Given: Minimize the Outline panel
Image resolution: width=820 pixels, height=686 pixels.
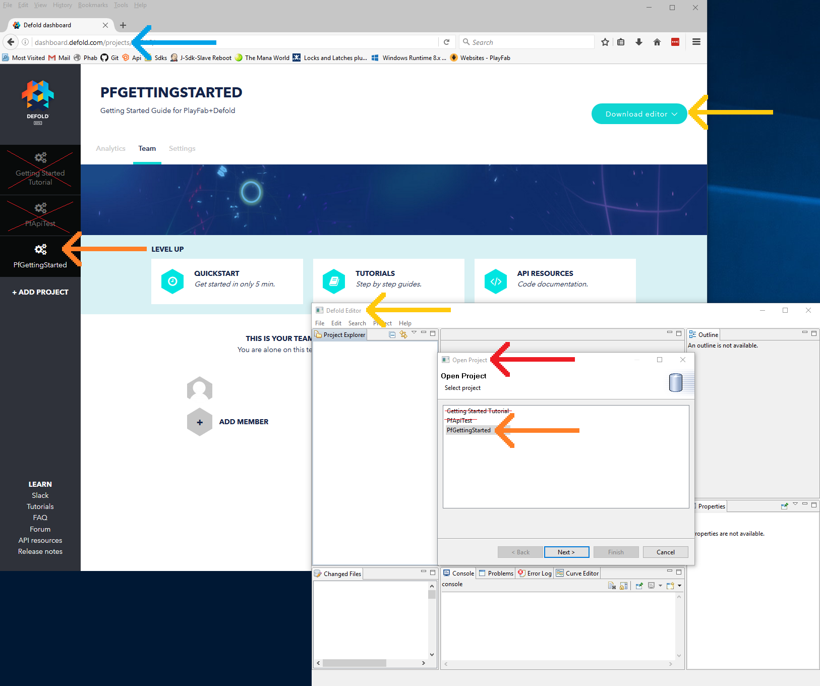Looking at the screenshot, I should click(x=805, y=332).
